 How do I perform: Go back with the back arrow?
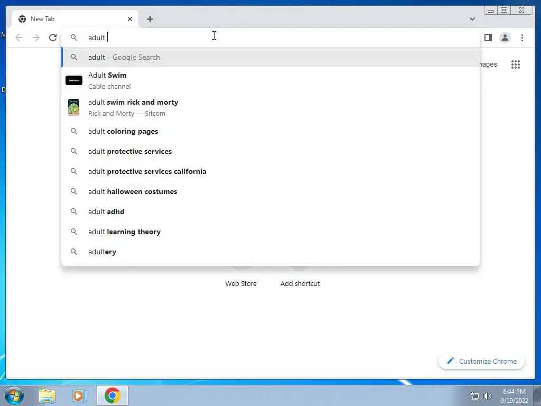coord(19,38)
